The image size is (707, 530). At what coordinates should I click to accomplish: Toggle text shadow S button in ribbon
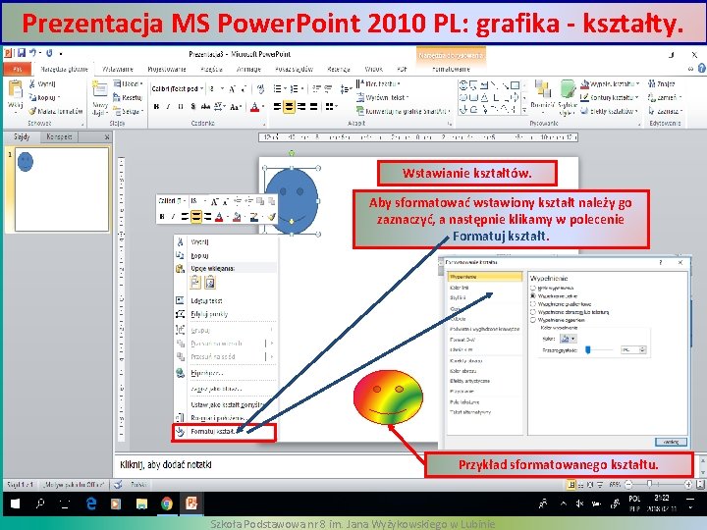point(193,107)
